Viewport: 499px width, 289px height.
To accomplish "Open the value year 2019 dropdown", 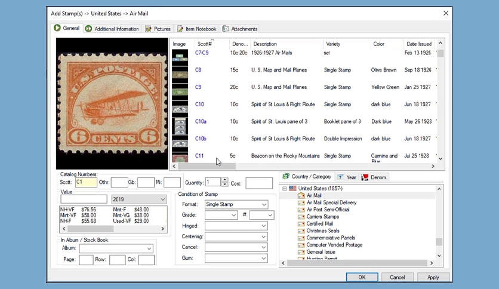I will 162,199.
